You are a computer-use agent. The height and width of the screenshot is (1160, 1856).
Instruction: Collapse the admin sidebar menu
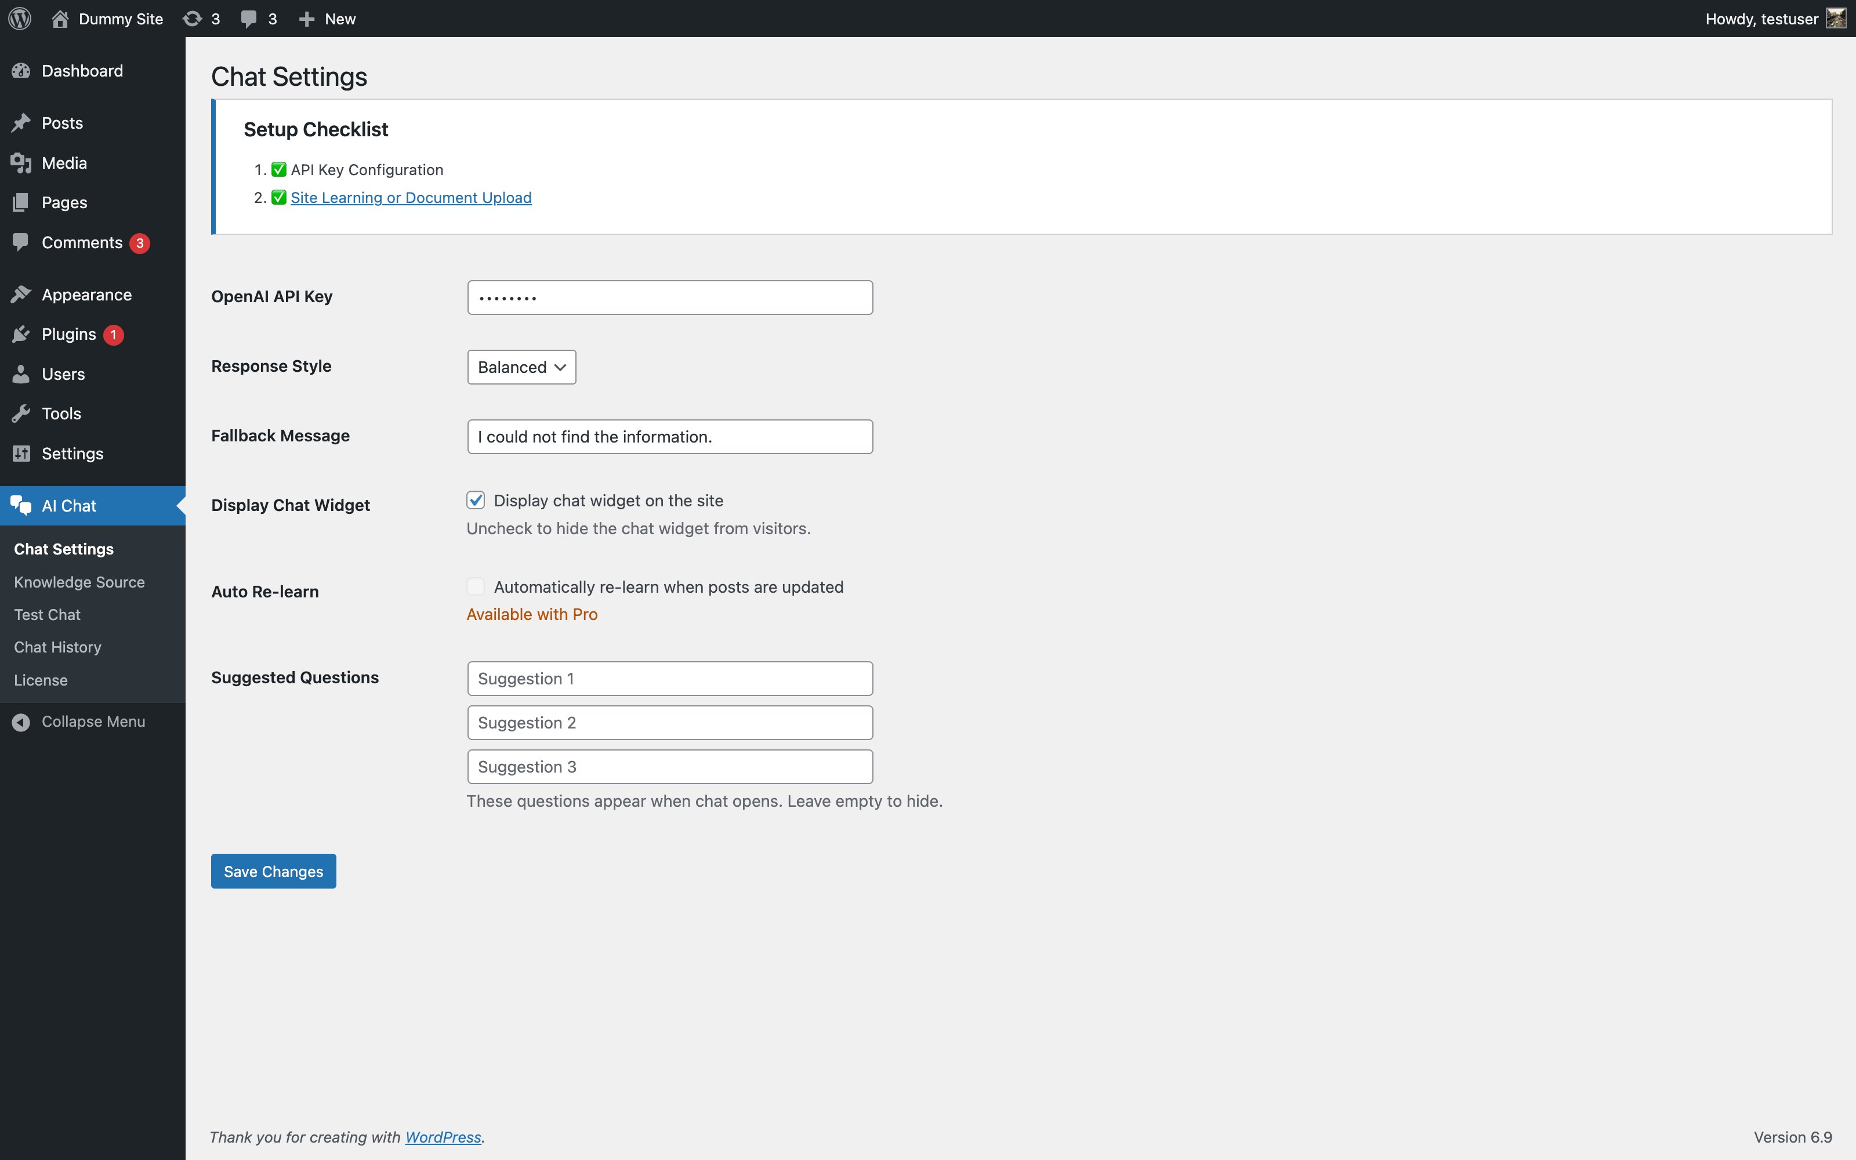tap(21, 721)
